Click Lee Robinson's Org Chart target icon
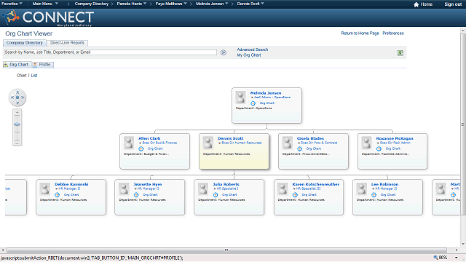This screenshot has height=262, width=466. pyautogui.click(x=374, y=195)
